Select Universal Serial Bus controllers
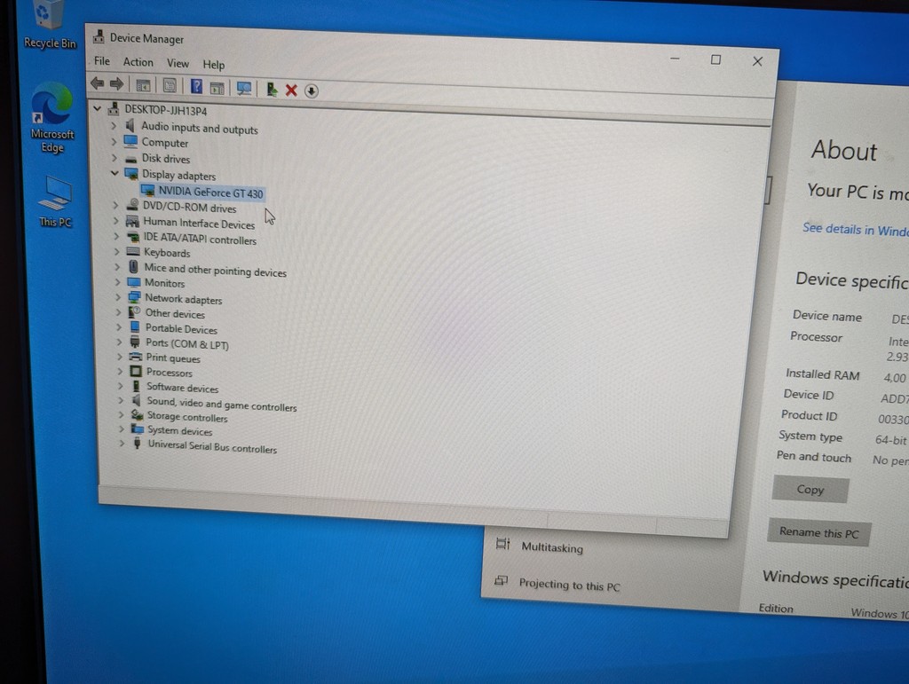909x684 pixels. point(212,446)
